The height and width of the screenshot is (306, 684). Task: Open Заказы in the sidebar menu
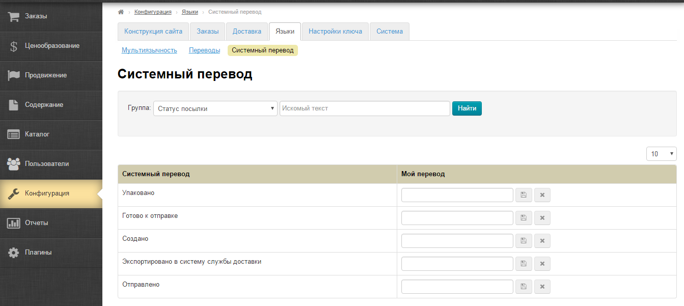pos(51,16)
